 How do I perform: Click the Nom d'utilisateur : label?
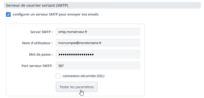(x=37, y=43)
